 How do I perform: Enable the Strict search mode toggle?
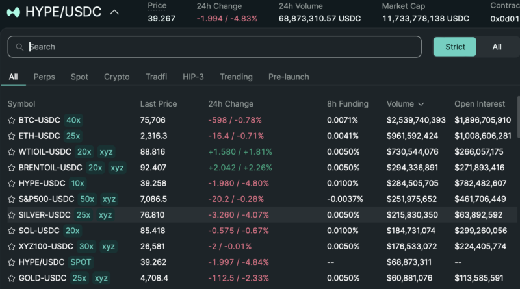[x=455, y=47]
